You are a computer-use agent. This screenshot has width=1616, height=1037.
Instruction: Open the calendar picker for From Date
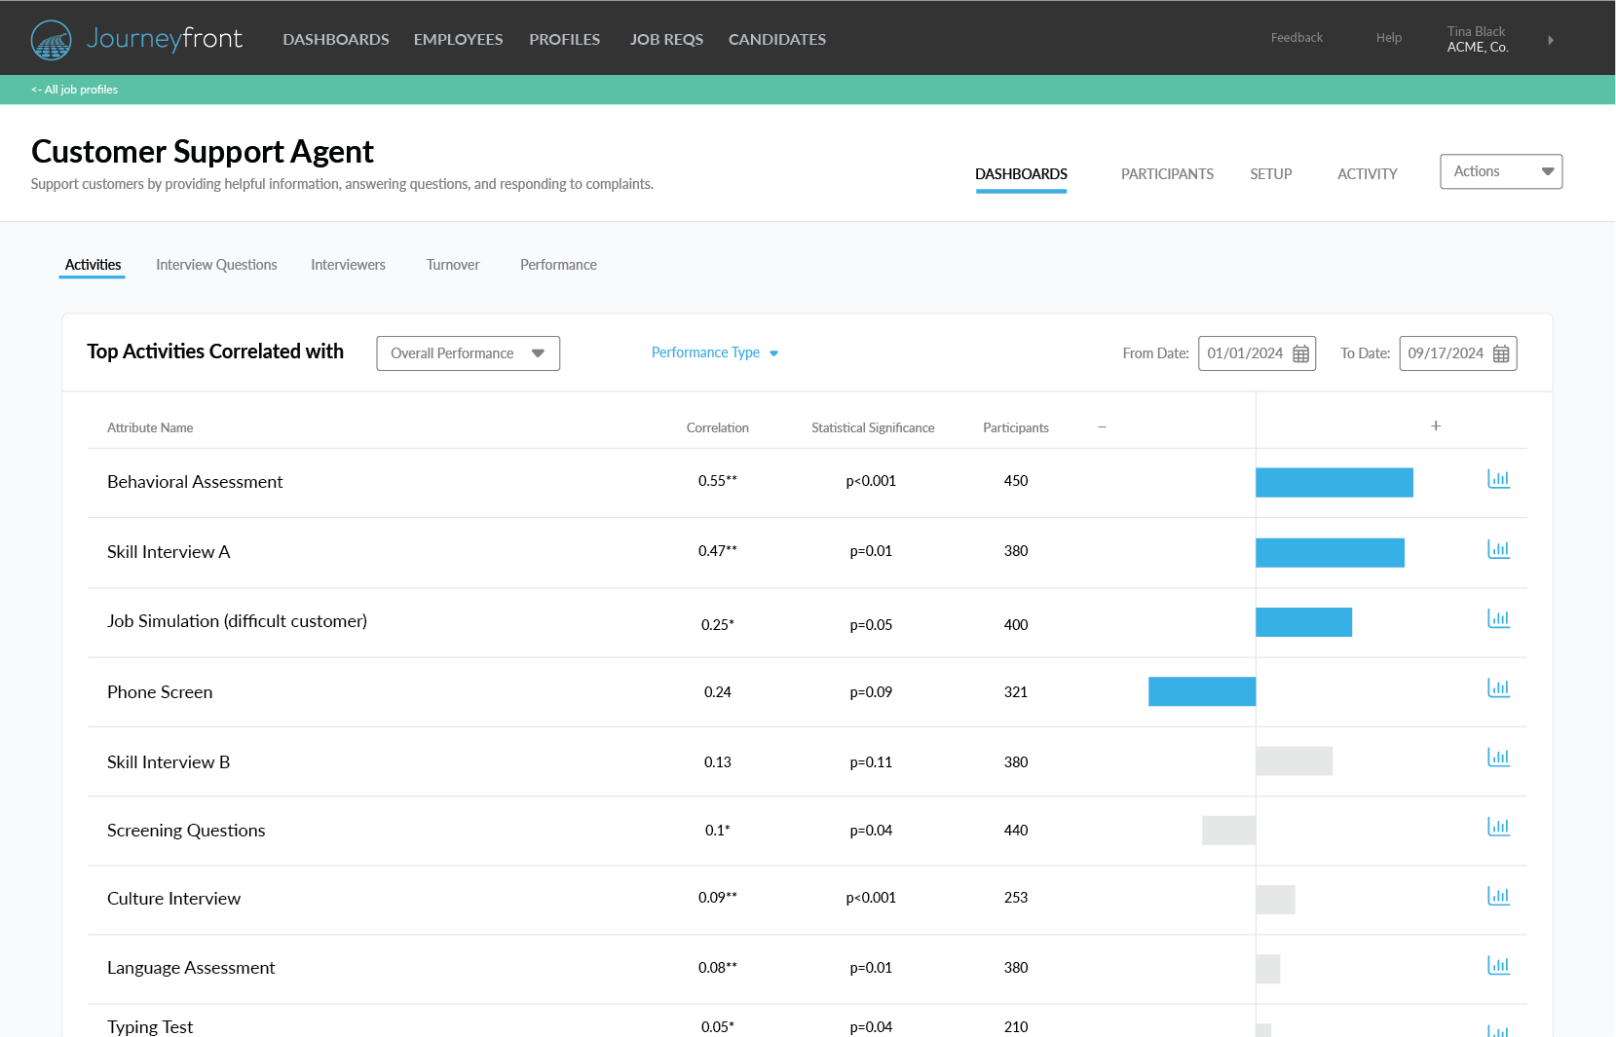coord(1302,353)
